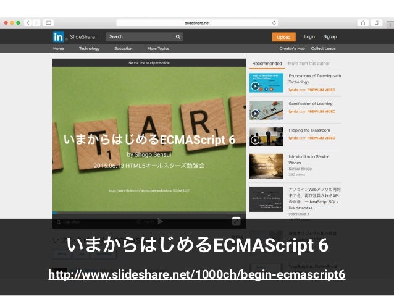Open Collect Leads link
Image resolution: width=394 pixels, height=296 pixels.
323,49
